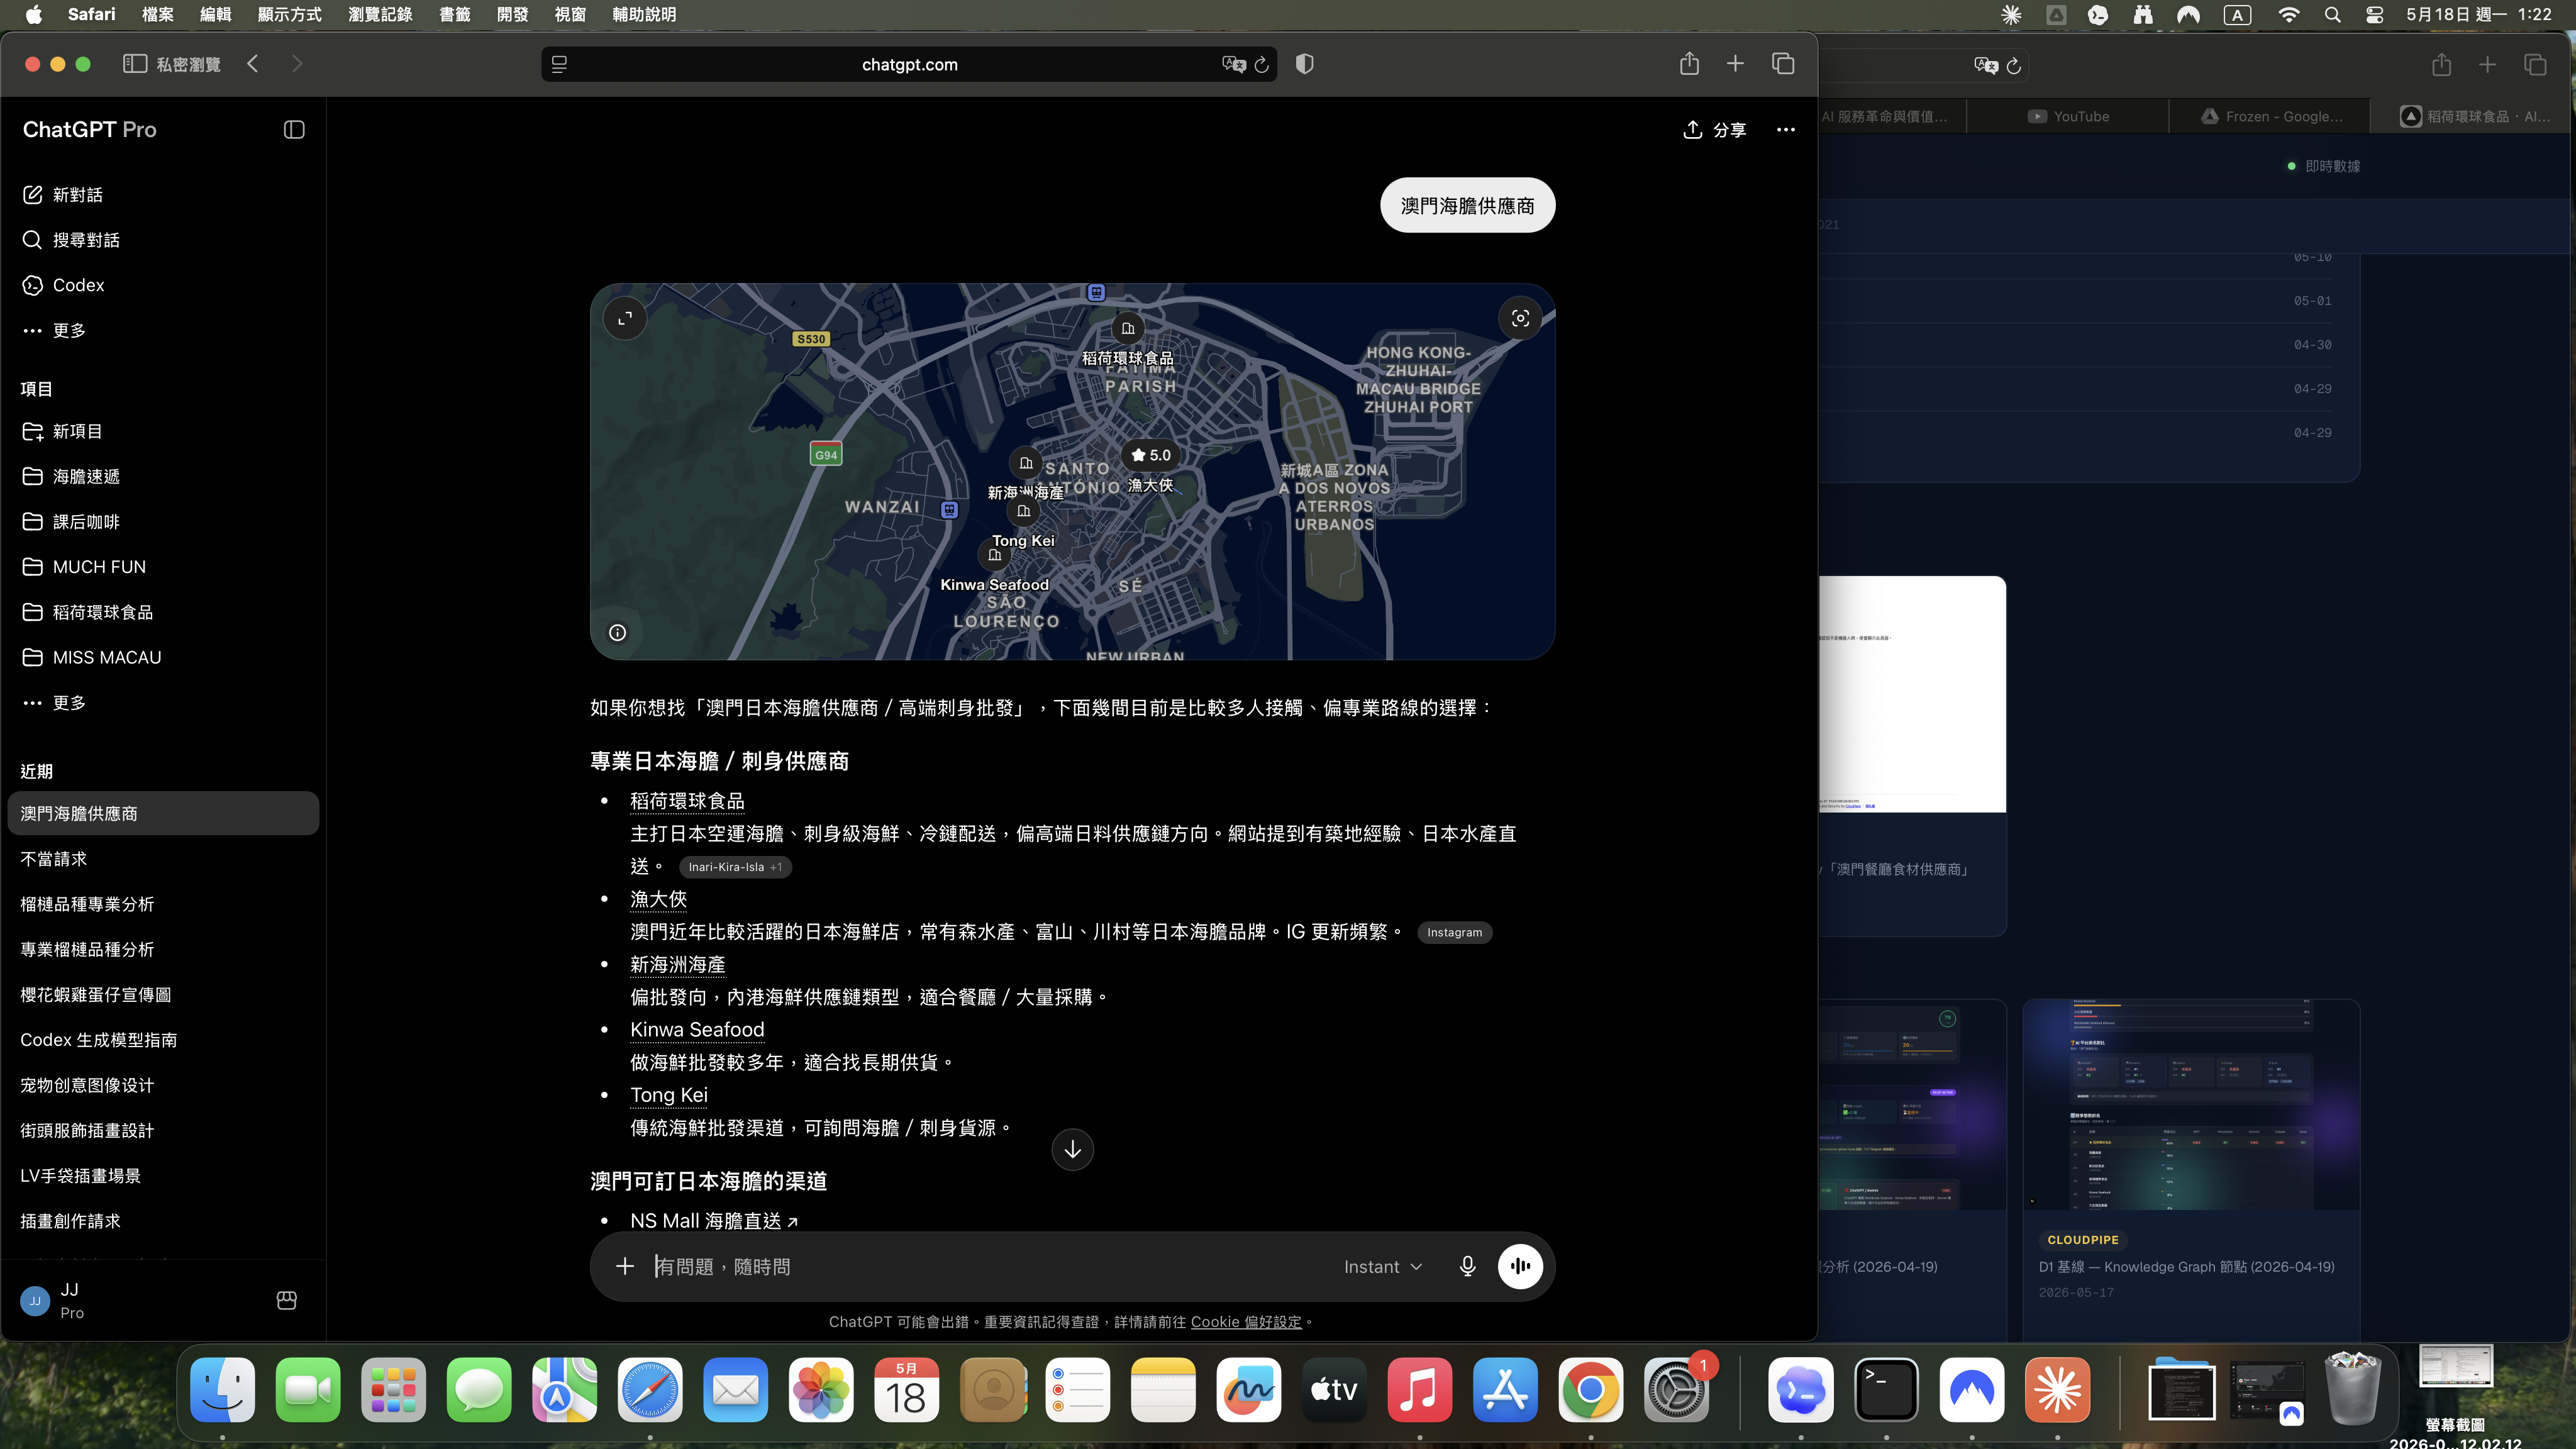Image resolution: width=2576 pixels, height=1449 pixels.
Task: Open the 檔案 menu
Action: [x=158, y=14]
